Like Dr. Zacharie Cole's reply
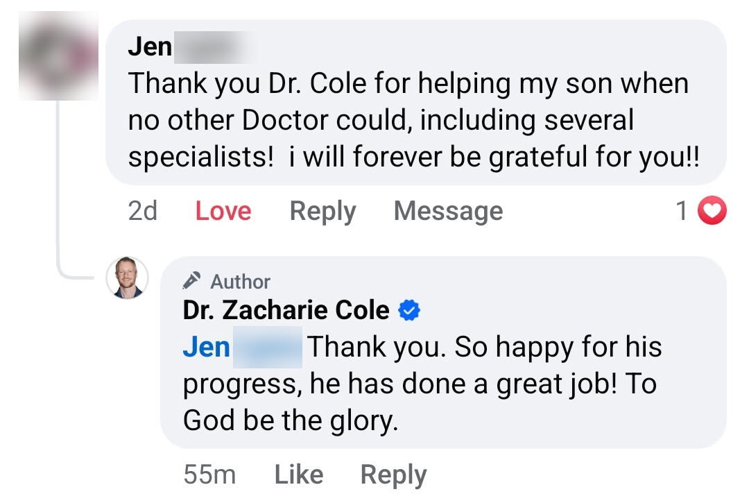The image size is (749, 503). (298, 475)
